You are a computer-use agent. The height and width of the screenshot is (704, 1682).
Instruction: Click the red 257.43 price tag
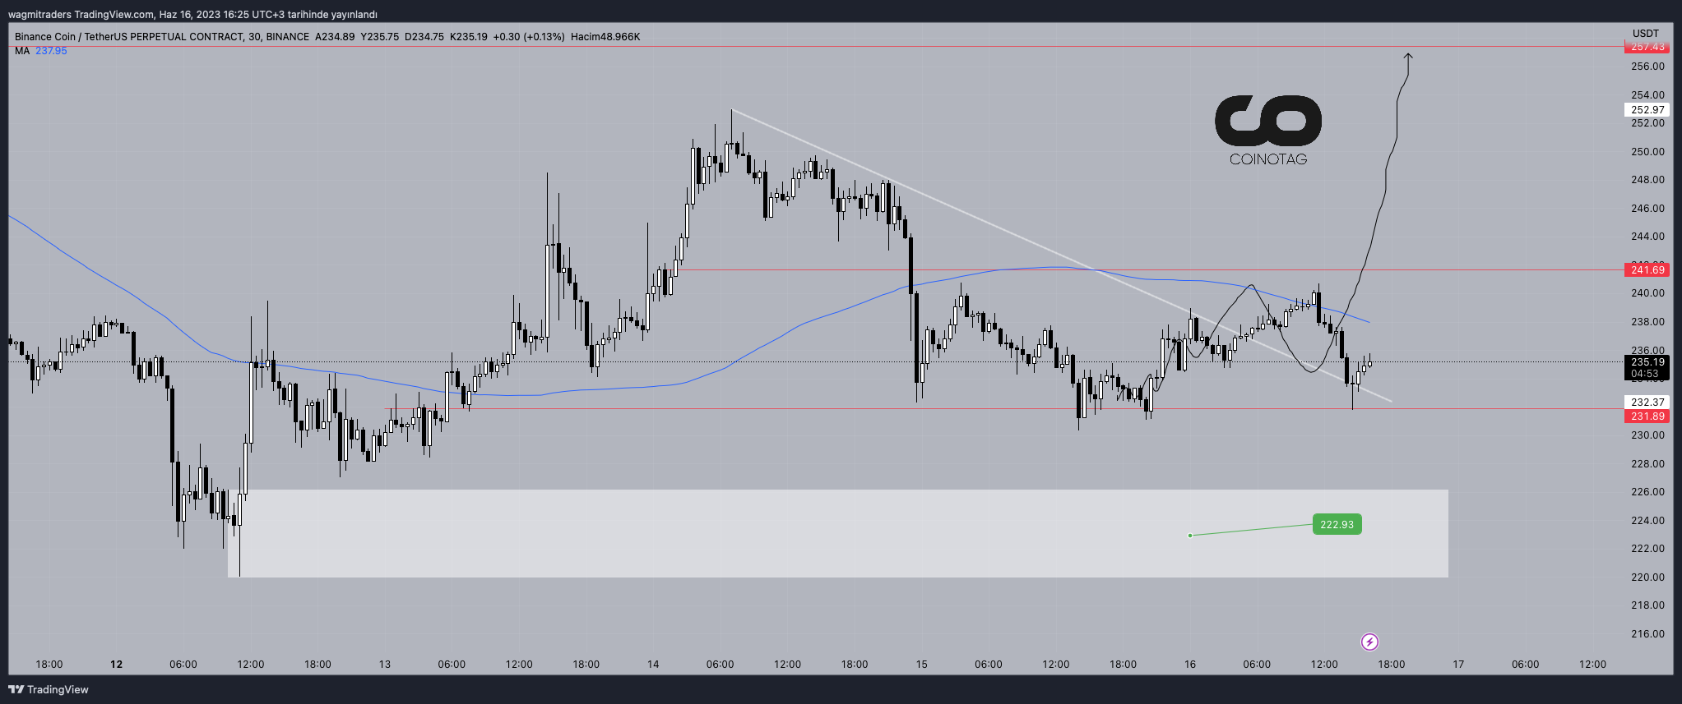1647,47
